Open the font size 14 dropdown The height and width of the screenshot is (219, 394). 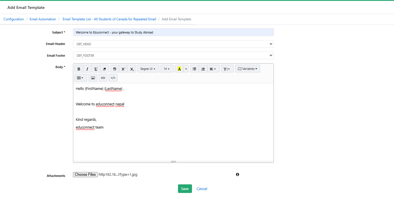pos(167,69)
